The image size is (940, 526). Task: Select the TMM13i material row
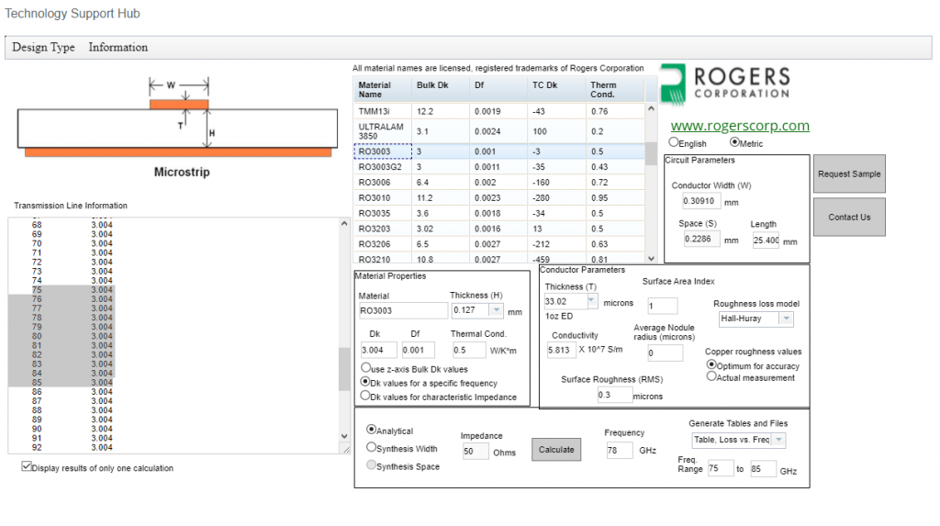click(x=499, y=111)
